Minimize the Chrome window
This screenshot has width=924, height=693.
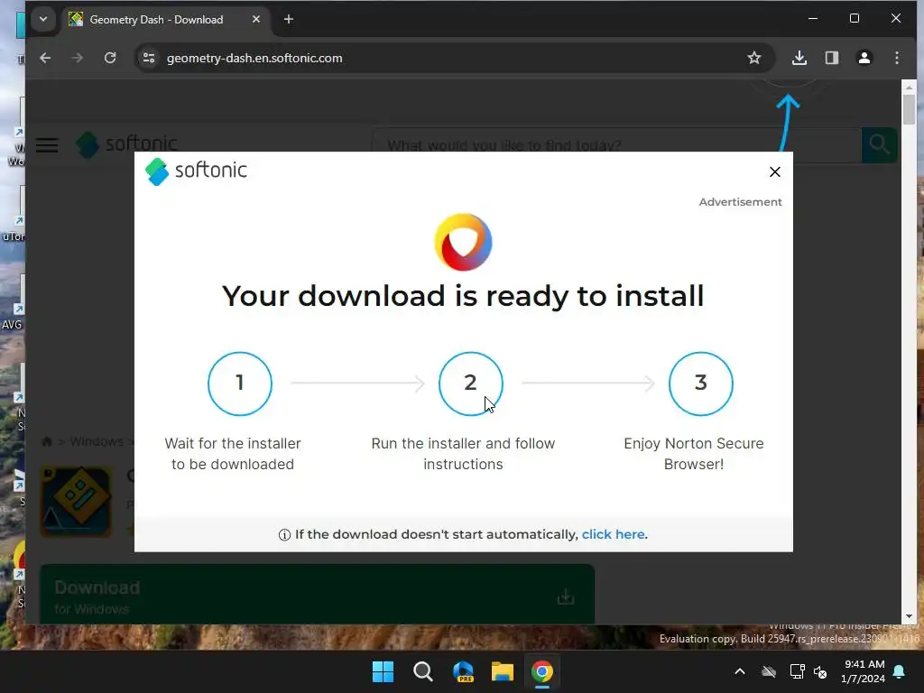point(813,19)
